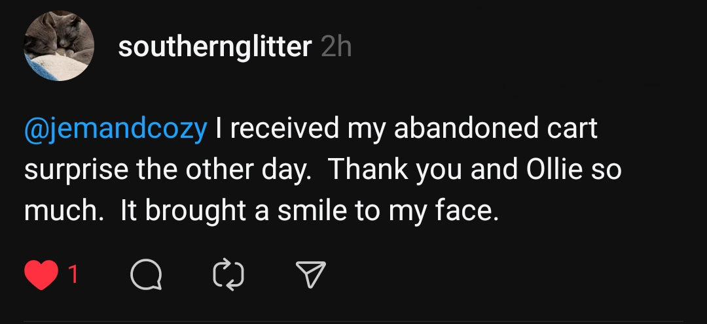707x324 pixels.
Task: Open replies with the comment bubble icon
Action: click(x=146, y=275)
